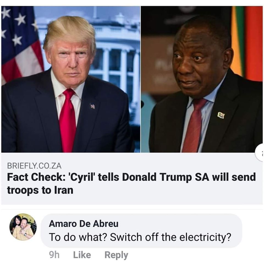Click the info icon on link preview

click(x=260, y=153)
